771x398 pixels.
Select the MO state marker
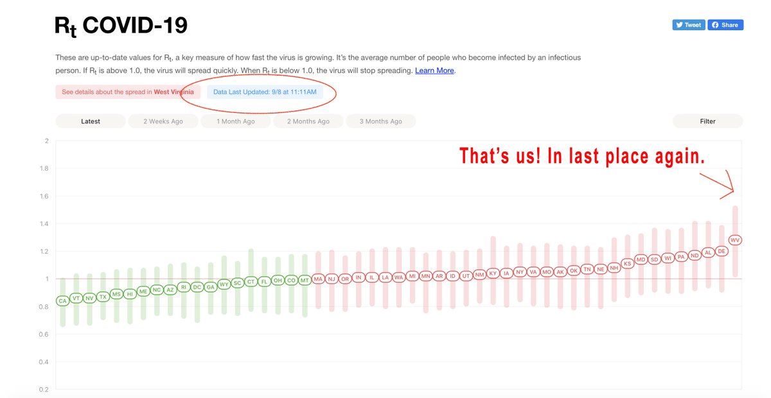(x=547, y=272)
